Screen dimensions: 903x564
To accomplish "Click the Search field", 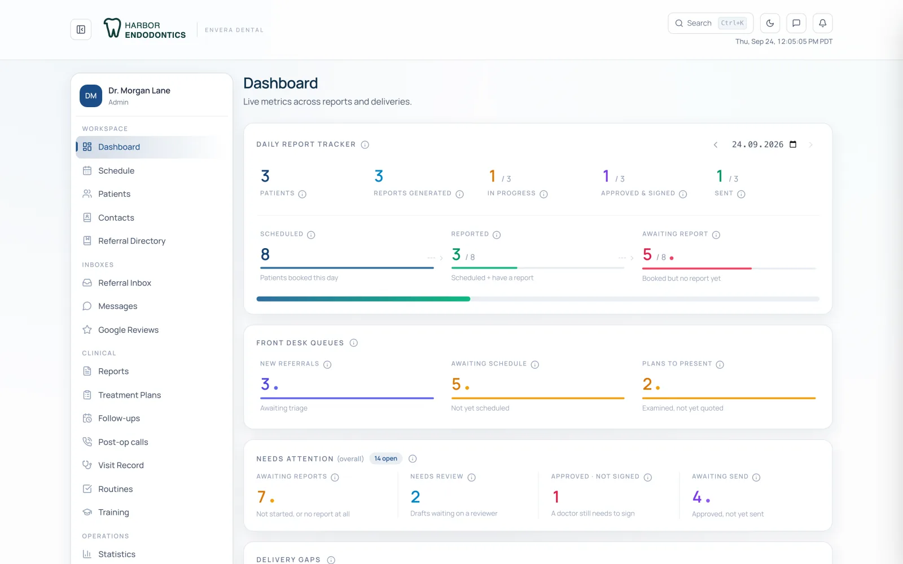I will click(x=711, y=23).
